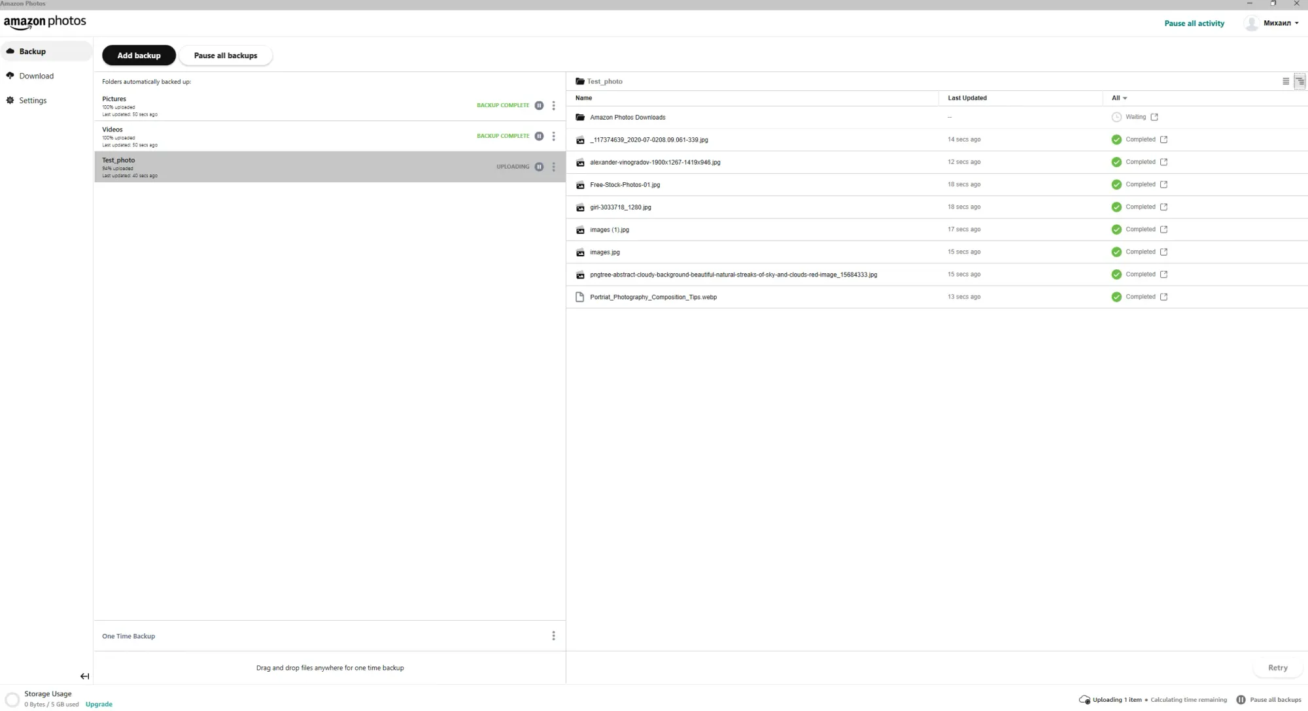Open the Amazon Photos Downloads folder
Screen dimensions: 1308x711
(627, 118)
